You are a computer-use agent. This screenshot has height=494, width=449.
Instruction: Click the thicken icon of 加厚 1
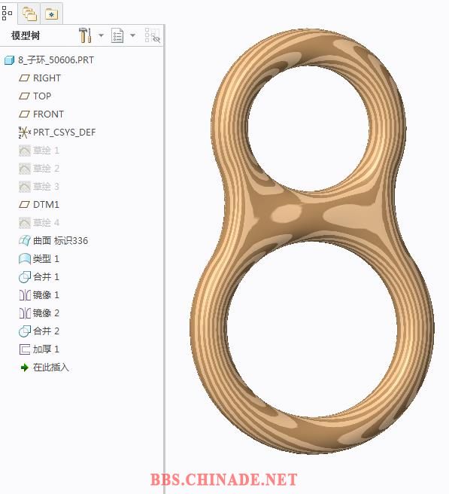tap(25, 349)
